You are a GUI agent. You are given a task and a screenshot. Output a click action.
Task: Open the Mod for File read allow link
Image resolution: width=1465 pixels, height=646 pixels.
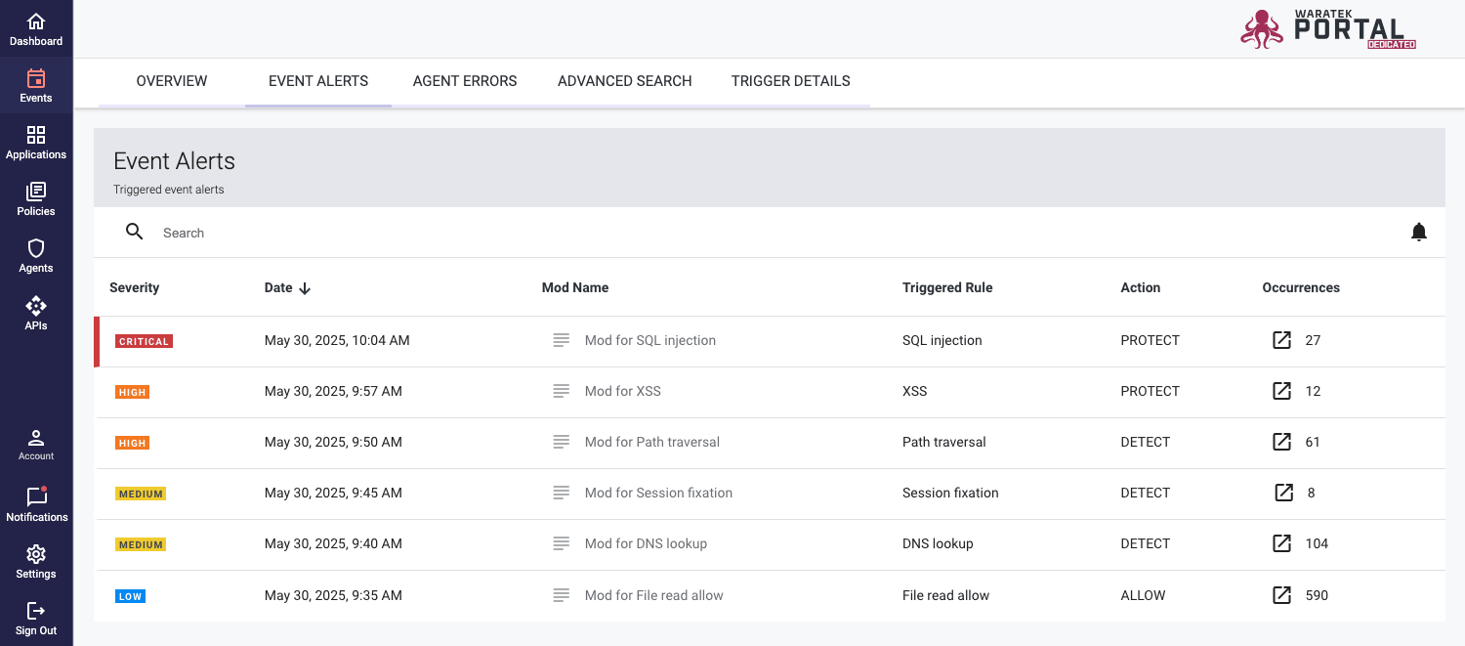tap(654, 595)
